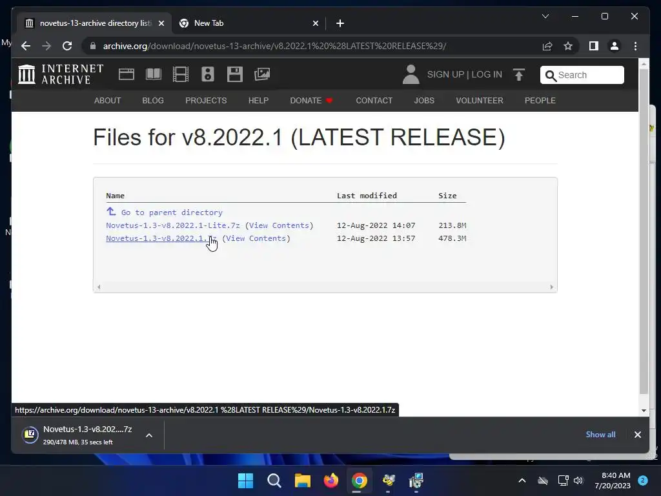The width and height of the screenshot is (661, 496).
Task: Click the upload arrow icon
Action: (x=519, y=75)
